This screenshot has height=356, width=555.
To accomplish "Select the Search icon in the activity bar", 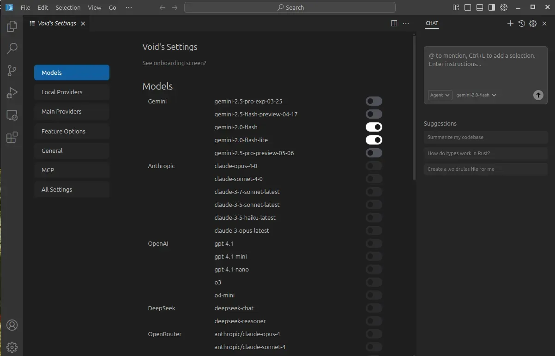I will [12, 48].
